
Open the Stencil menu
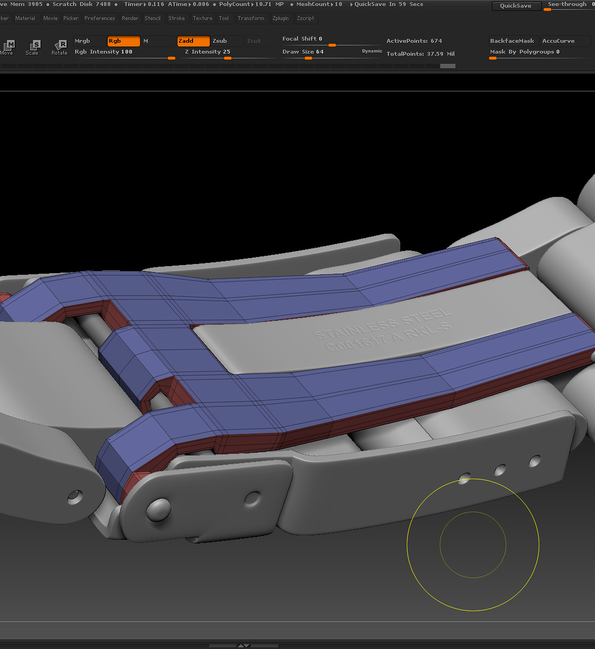tap(153, 18)
